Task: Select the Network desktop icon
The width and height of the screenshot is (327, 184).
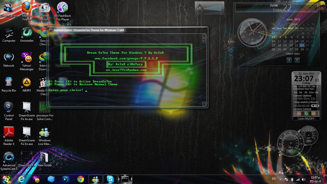Action: tap(9, 60)
